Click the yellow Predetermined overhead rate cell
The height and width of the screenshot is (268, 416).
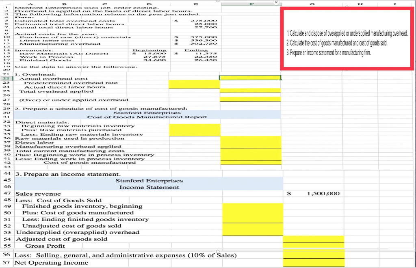(x=194, y=84)
